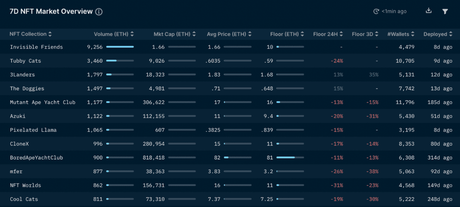Viewport: 460px width, 207px height.
Task: Click the Invisible Friends volume value 9,256
Action: point(95,47)
